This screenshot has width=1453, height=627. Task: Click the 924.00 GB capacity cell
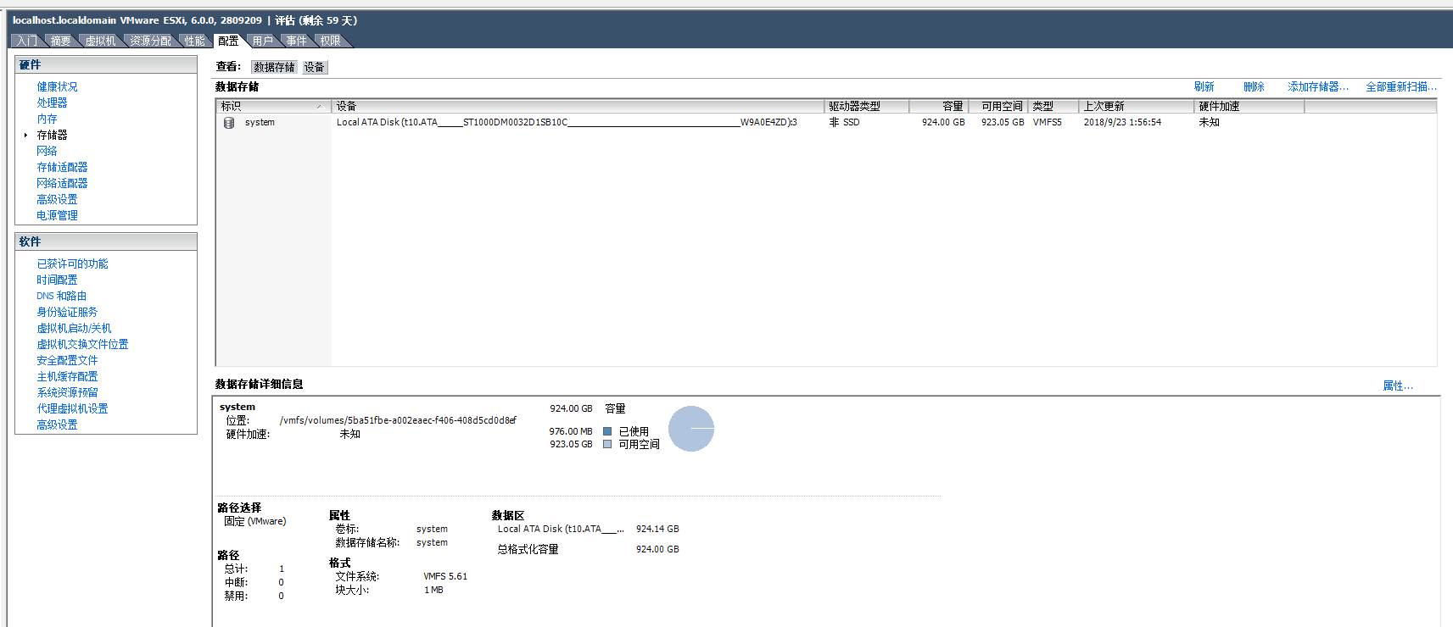943,122
